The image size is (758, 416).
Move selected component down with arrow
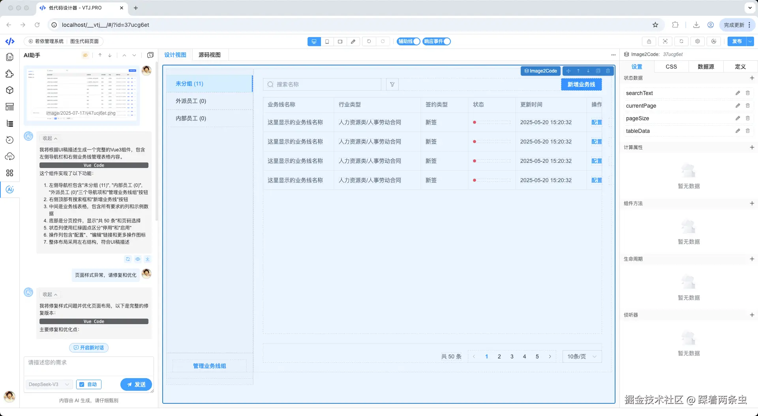tap(588, 71)
